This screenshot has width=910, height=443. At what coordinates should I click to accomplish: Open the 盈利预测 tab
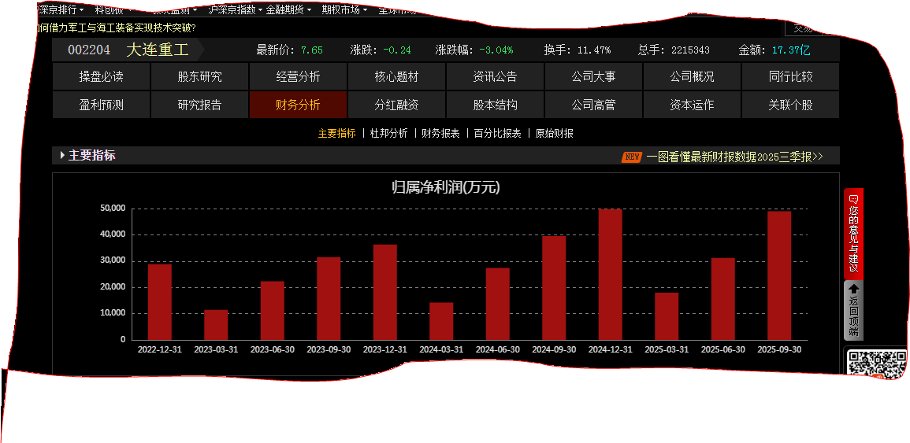click(x=101, y=105)
